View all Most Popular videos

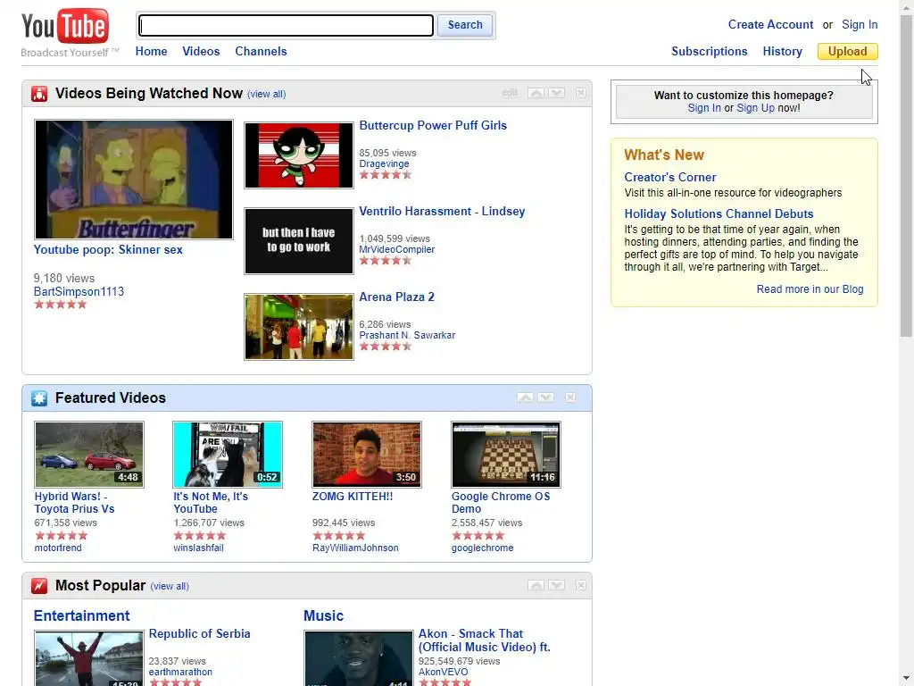[170, 586]
